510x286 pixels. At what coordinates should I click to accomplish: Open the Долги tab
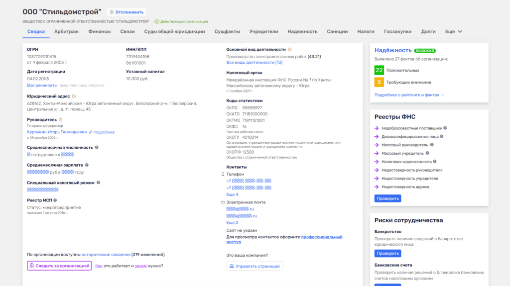click(428, 31)
